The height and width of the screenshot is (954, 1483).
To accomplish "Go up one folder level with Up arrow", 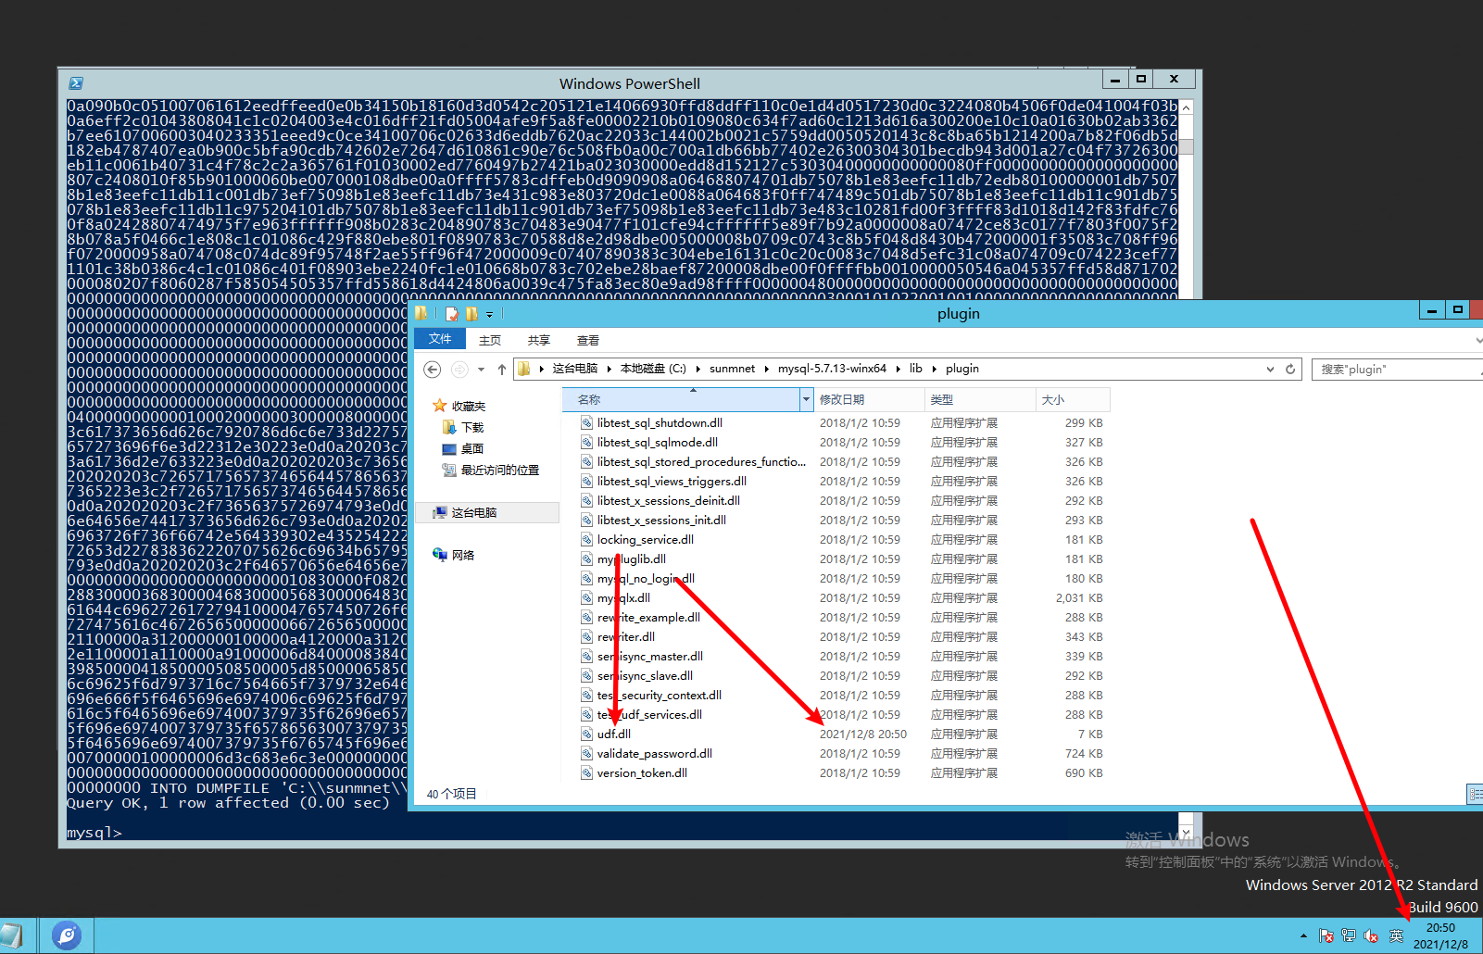I will pyautogui.click(x=502, y=370).
